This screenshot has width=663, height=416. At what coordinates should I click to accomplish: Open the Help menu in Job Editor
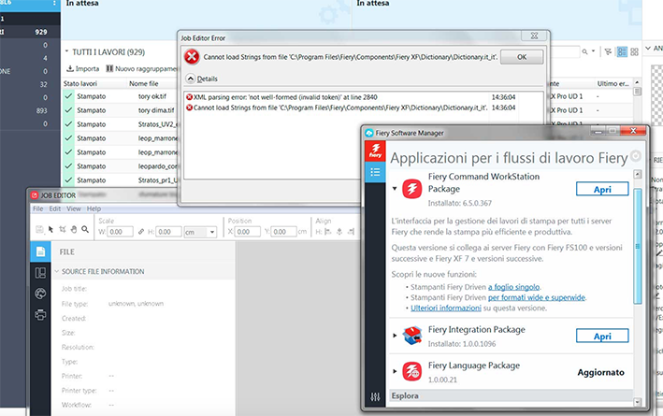tap(94, 208)
